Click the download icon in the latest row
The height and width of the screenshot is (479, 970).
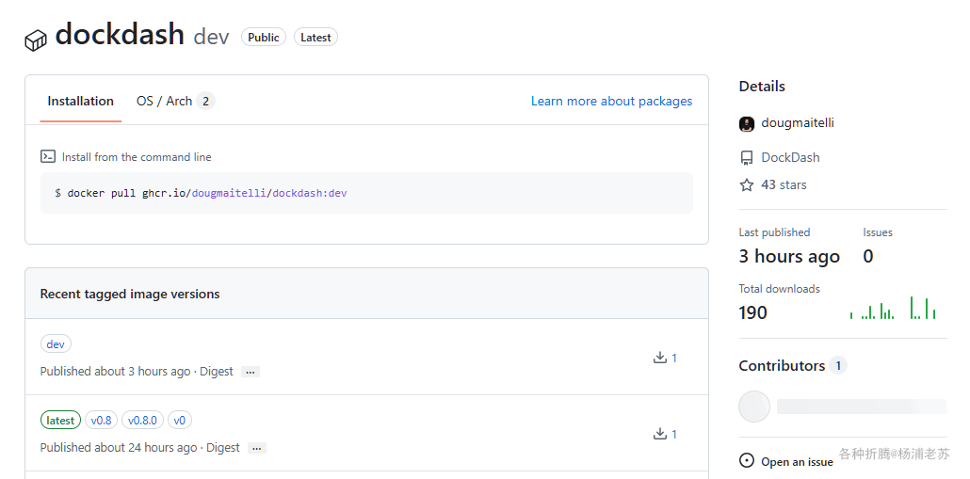coord(659,433)
